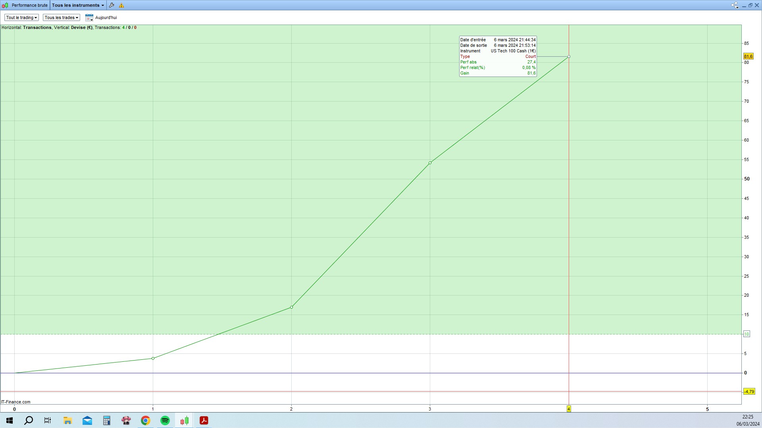Expand the Tous les trades dropdown
Viewport: 762px width, 428px height.
coord(62,17)
